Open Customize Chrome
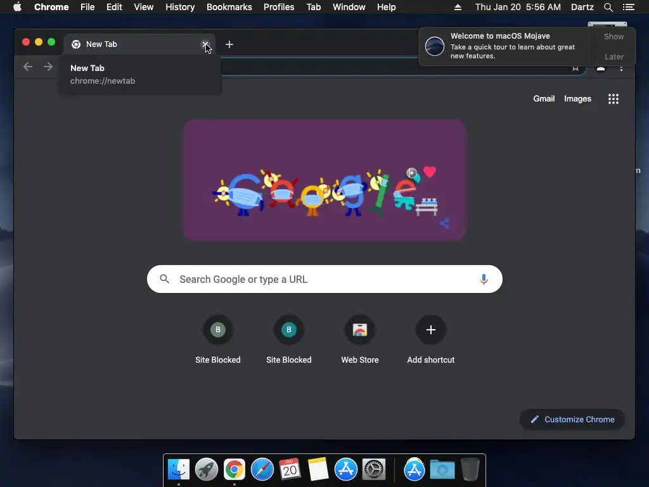This screenshot has width=649, height=487. (x=572, y=420)
